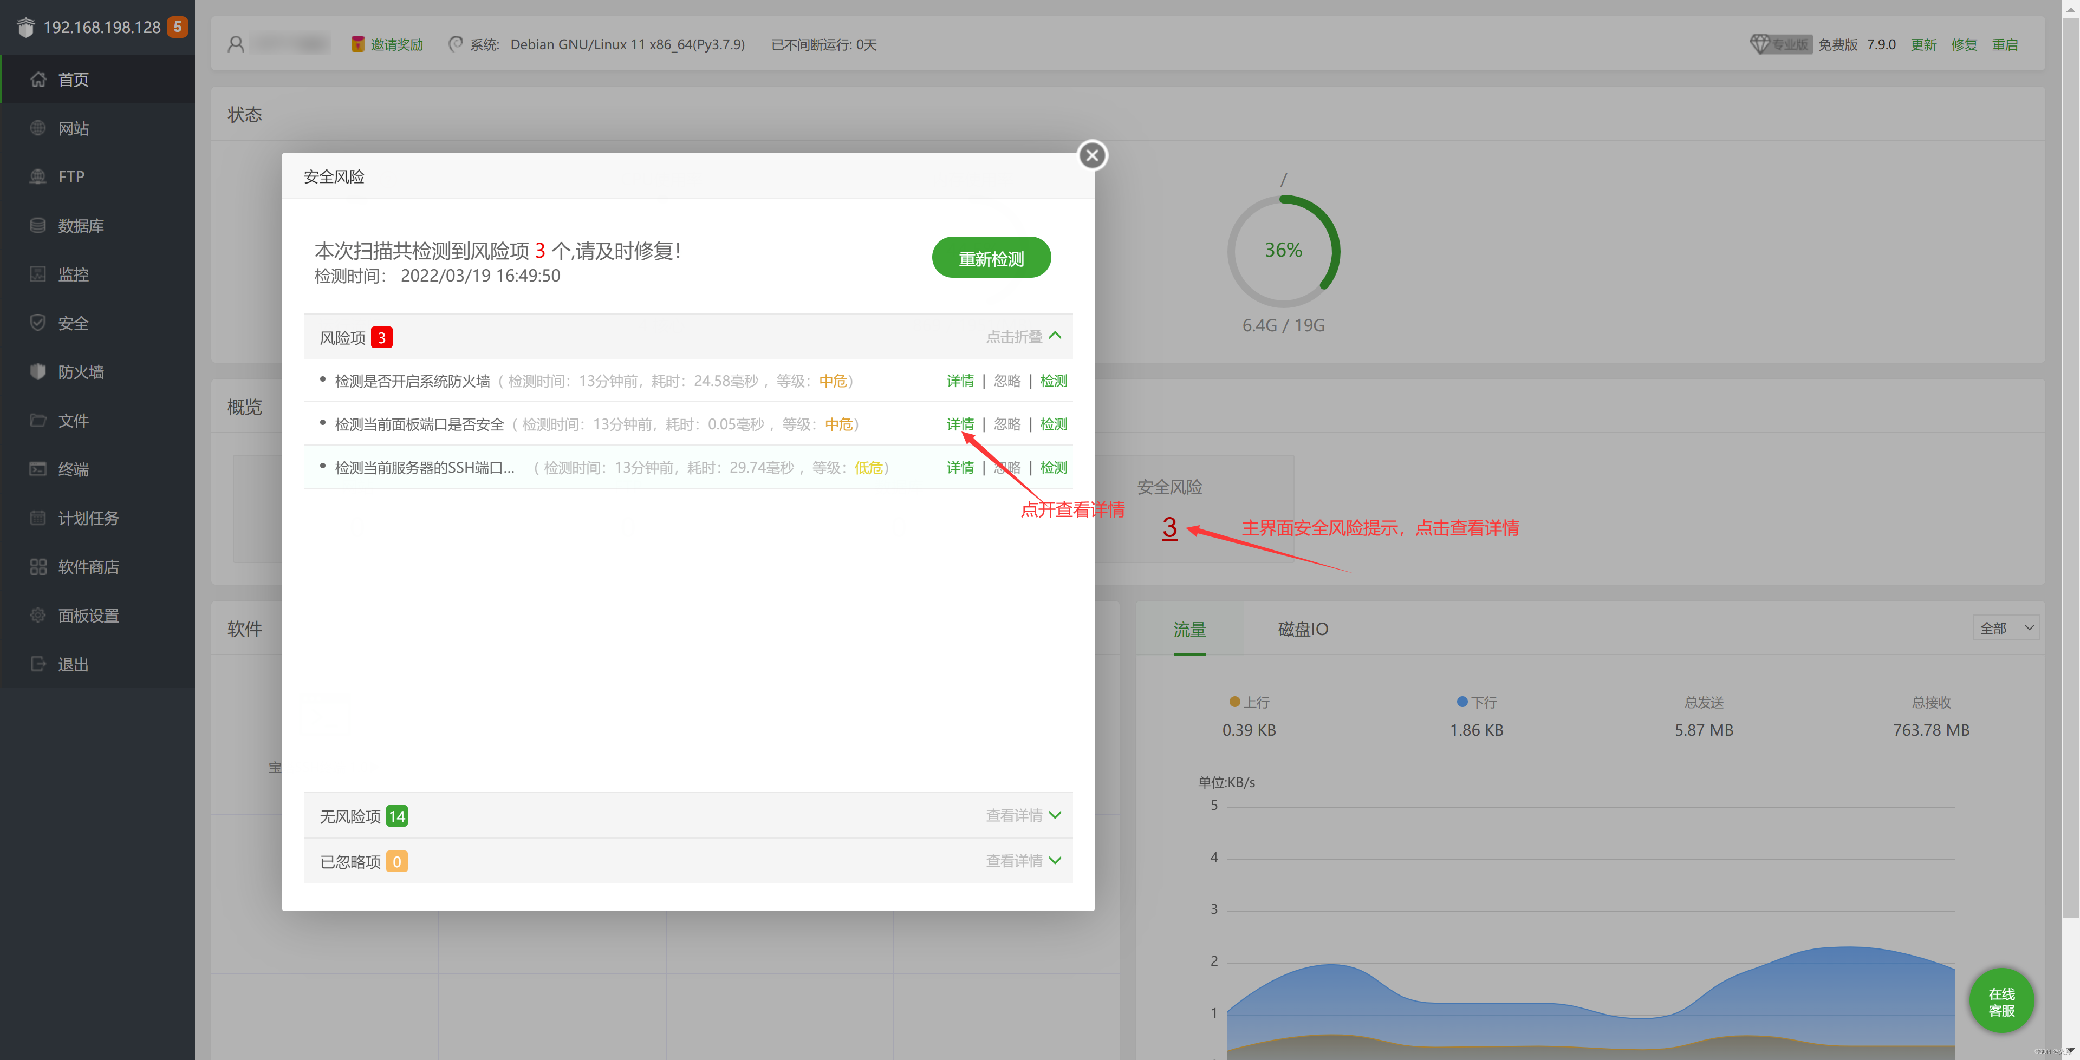Click the orange 已忽略项 count badge 0
The height and width of the screenshot is (1060, 2080).
pos(396,861)
